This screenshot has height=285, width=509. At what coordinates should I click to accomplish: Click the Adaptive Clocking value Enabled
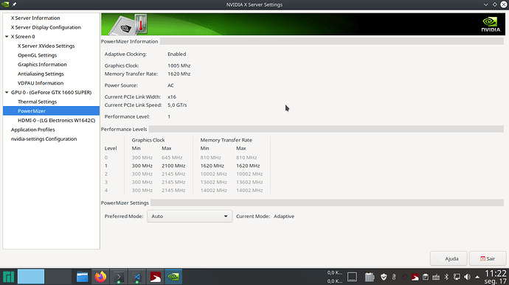pyautogui.click(x=176, y=54)
